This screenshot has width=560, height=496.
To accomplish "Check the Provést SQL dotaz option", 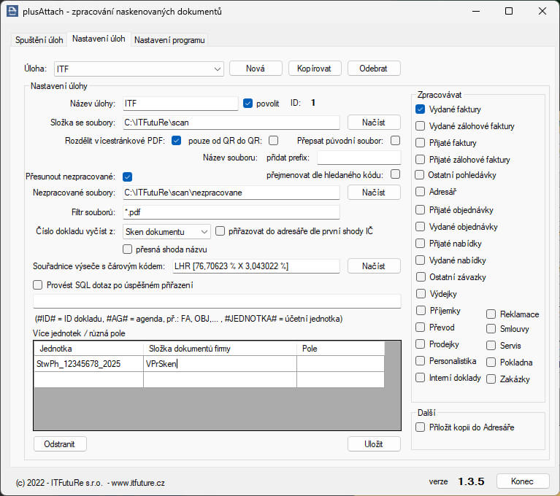I will pos(39,285).
